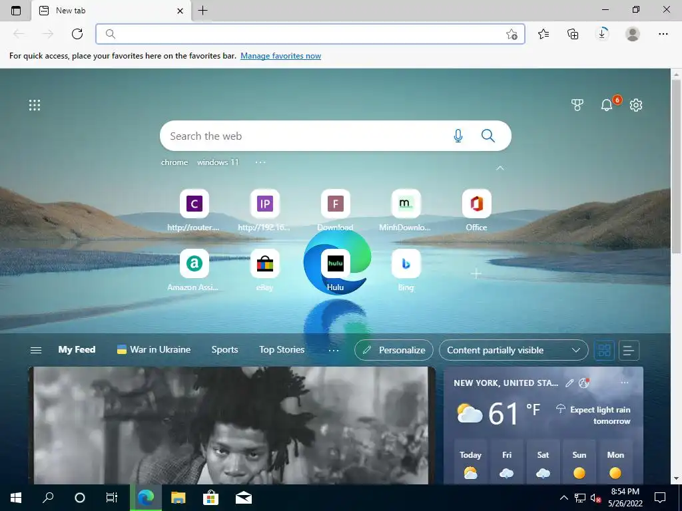Open the Action Center notifications icon

tap(660, 498)
